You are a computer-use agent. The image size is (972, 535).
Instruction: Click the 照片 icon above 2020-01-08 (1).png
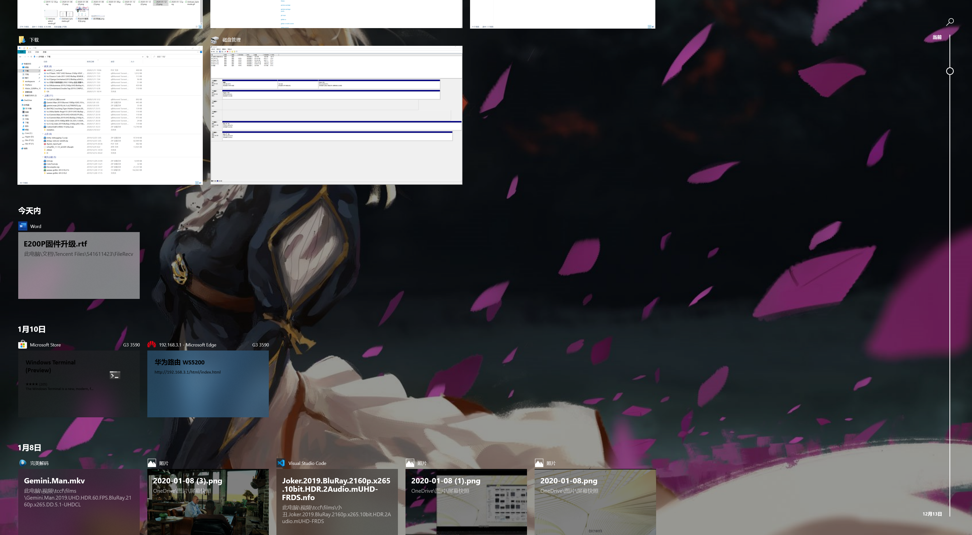(x=410, y=463)
